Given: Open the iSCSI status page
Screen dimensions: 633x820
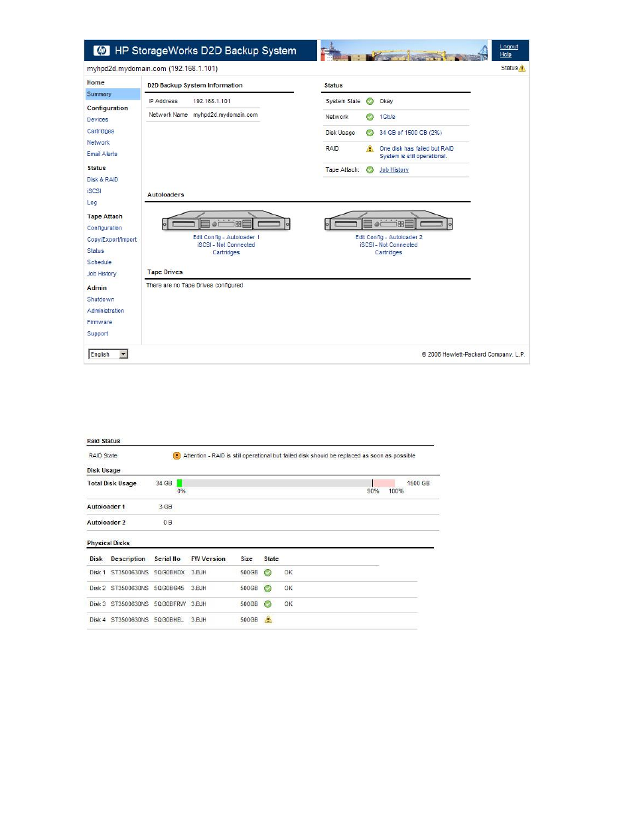Looking at the screenshot, I should pyautogui.click(x=94, y=191).
